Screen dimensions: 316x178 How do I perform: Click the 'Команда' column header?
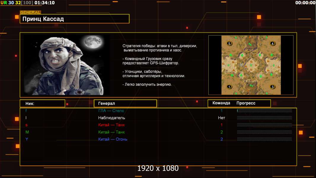[221, 103]
